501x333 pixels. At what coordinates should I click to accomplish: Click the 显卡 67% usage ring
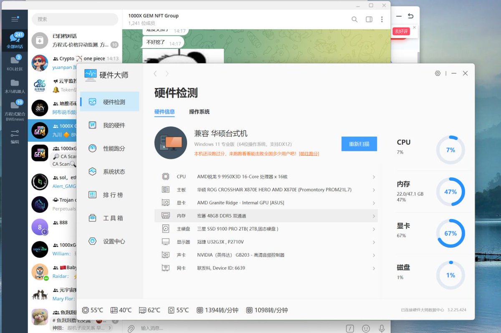(450, 233)
